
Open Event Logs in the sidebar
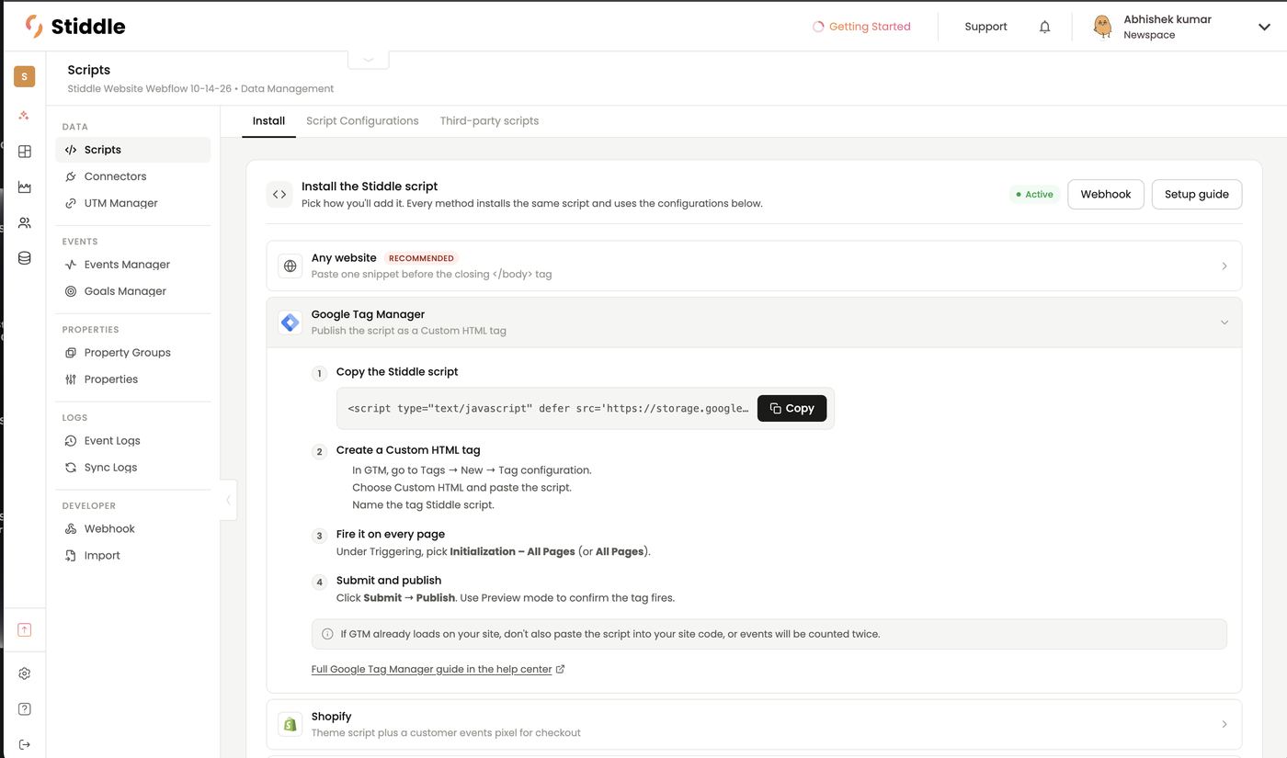pyautogui.click(x=133, y=441)
